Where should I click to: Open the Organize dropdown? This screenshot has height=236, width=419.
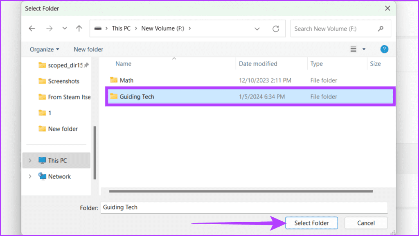point(43,49)
